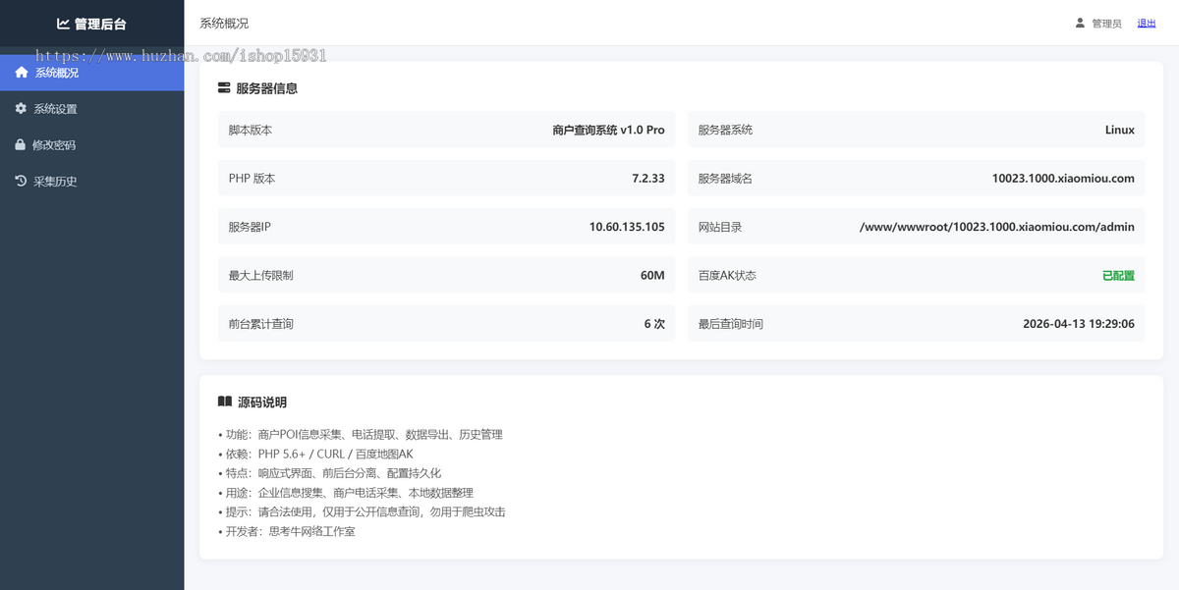Click the 最后查询时间 label
This screenshot has width=1179, height=590.
click(x=730, y=324)
